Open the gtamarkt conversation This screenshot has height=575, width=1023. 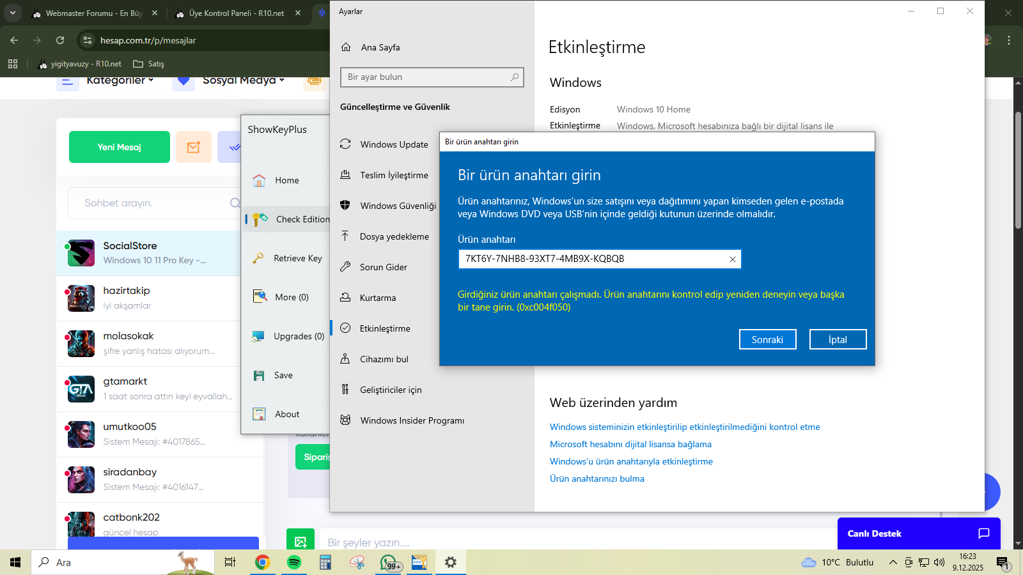(x=148, y=389)
